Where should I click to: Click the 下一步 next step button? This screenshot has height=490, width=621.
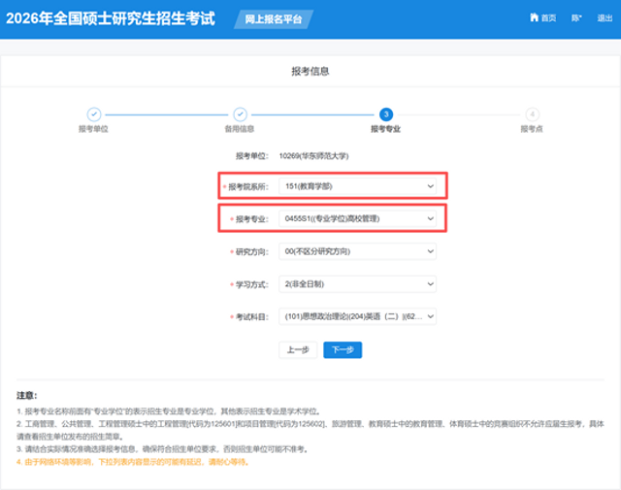point(342,349)
